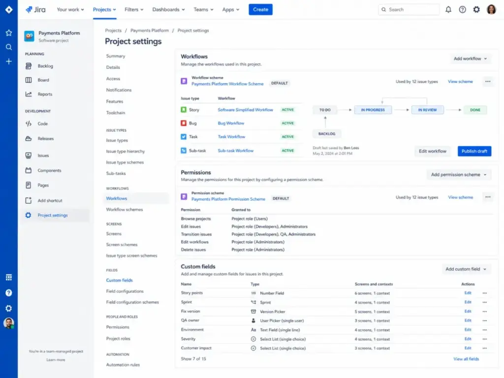The height and width of the screenshot is (378, 504).
Task: Open Software Simplified Workflow link
Action: click(x=245, y=110)
